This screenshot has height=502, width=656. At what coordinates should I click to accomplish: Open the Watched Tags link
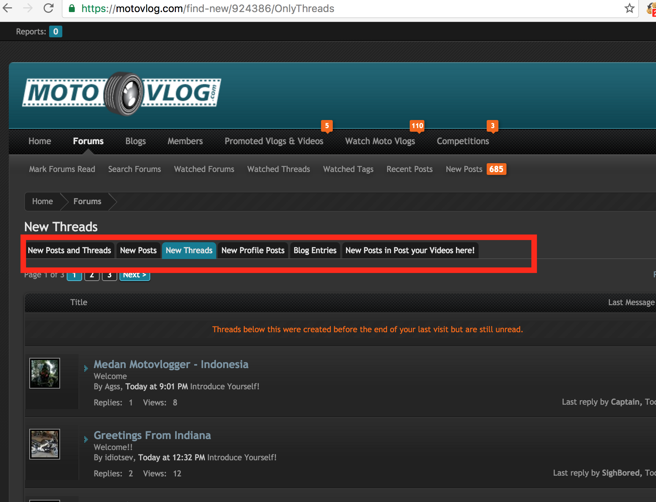click(x=348, y=169)
